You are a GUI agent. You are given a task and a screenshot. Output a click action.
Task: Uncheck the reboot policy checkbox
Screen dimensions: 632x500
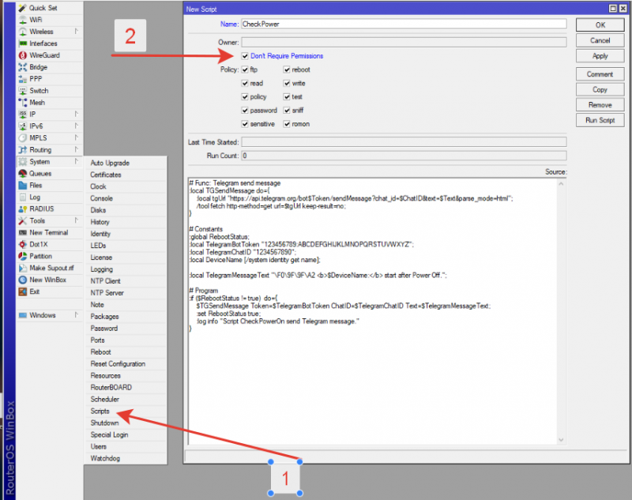tap(286, 70)
